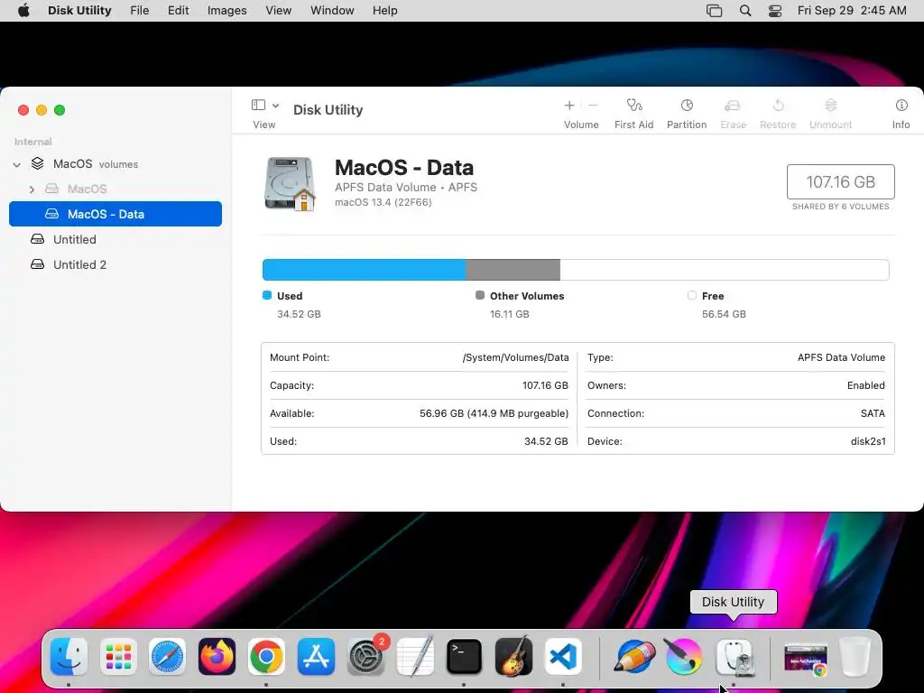Click the 107.16 GB capacity box
This screenshot has width=924, height=693.
pyautogui.click(x=840, y=181)
